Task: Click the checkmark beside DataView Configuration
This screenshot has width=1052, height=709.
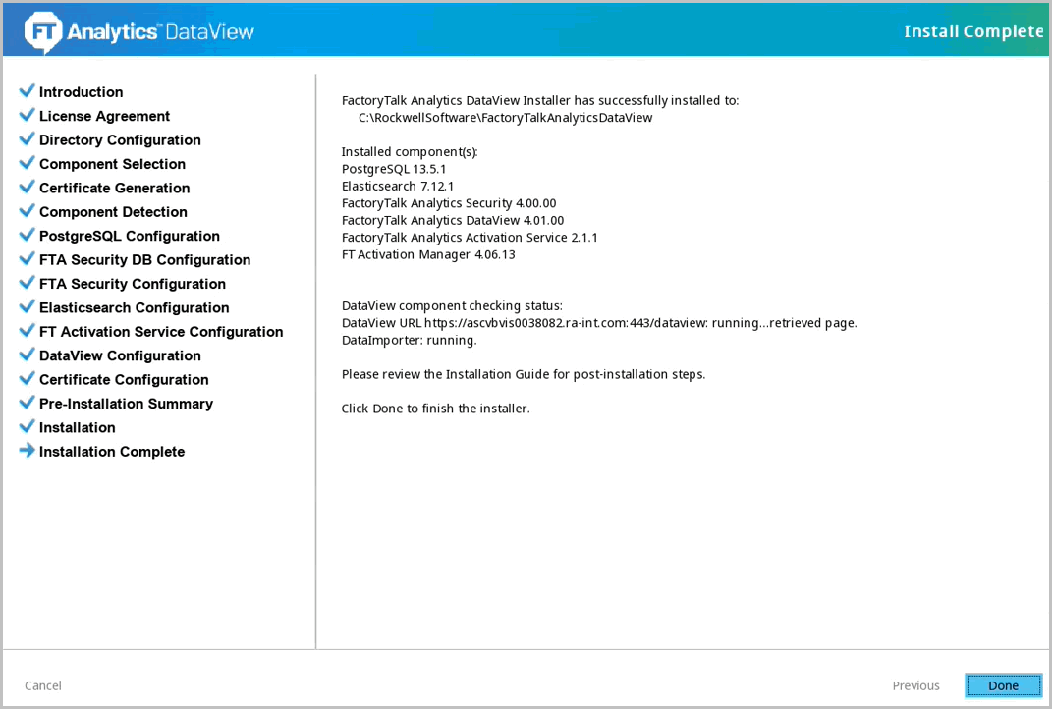Action: (27, 354)
